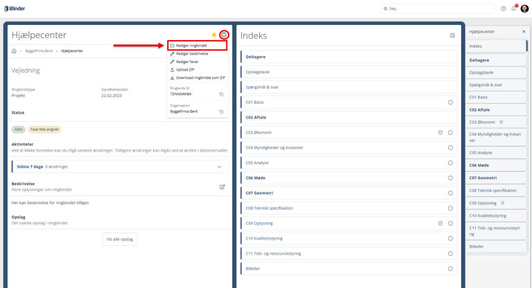Choose Download ringbindet som ZIP
Viewport: 532px width, 288px height.
coord(197,77)
